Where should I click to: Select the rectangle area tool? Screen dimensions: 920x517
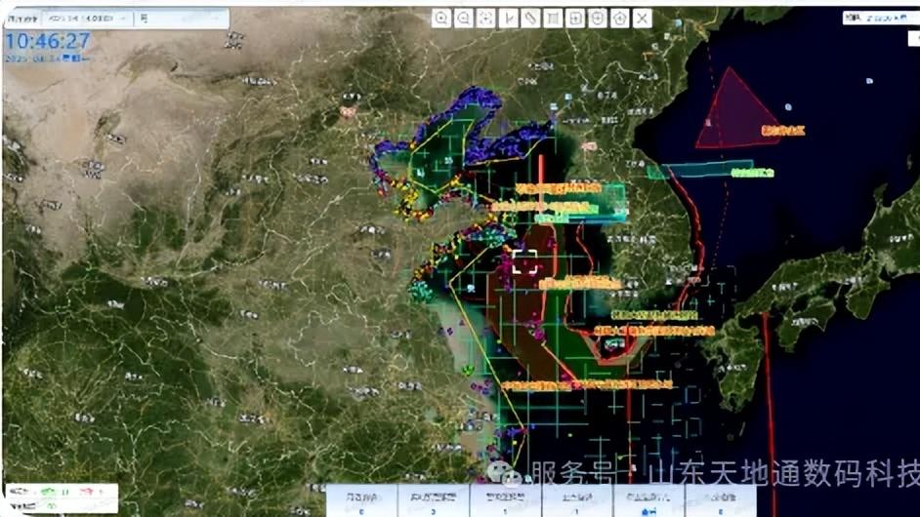click(553, 19)
